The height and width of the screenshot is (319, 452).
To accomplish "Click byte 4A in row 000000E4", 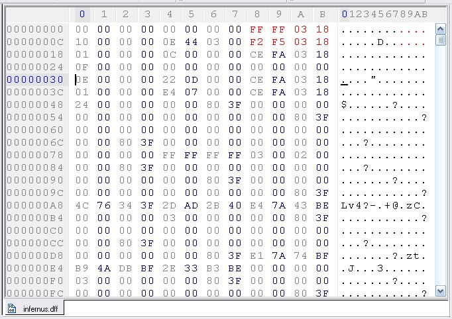I will [x=104, y=268].
